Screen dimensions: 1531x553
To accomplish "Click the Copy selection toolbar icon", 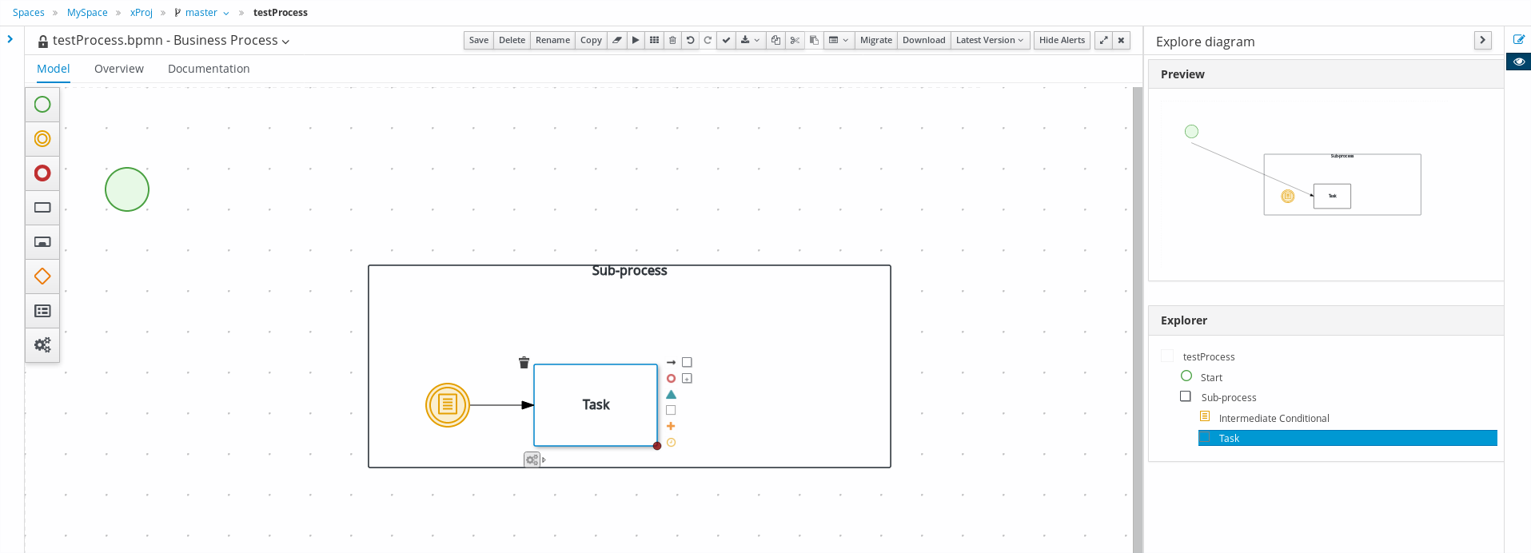I will coord(775,40).
